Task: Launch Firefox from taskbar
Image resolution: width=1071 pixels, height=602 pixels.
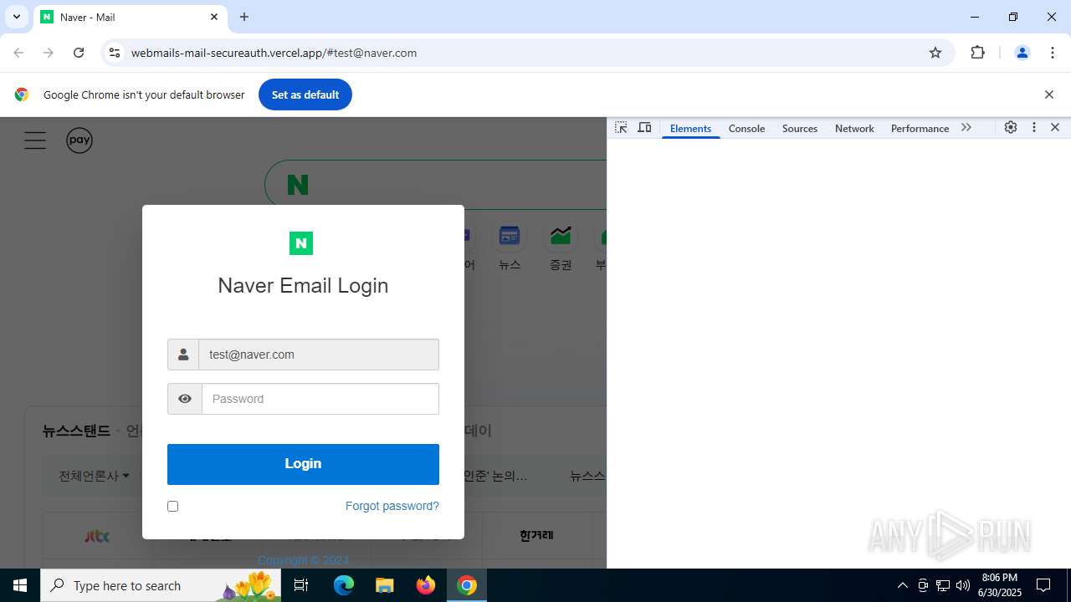Action: 426,585
